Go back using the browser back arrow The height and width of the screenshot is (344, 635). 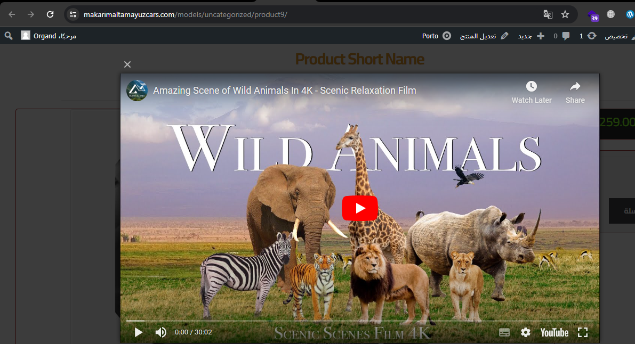[x=12, y=14]
